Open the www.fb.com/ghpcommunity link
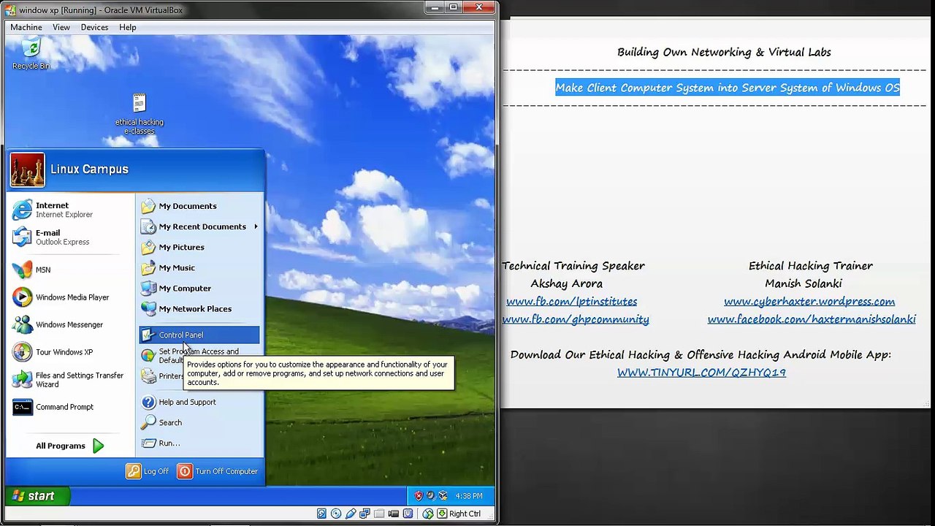The image size is (935, 526). 576,319
